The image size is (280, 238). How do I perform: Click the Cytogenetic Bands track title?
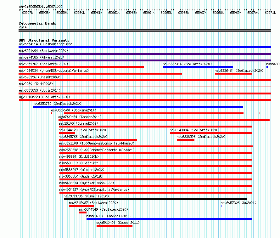click(x=37, y=23)
